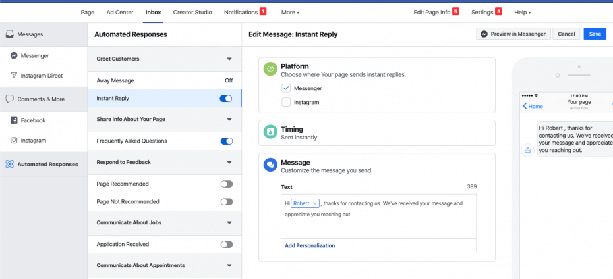Viewport: 613px width, 279px height.
Task: Open the Notifications tab
Action: click(x=241, y=12)
